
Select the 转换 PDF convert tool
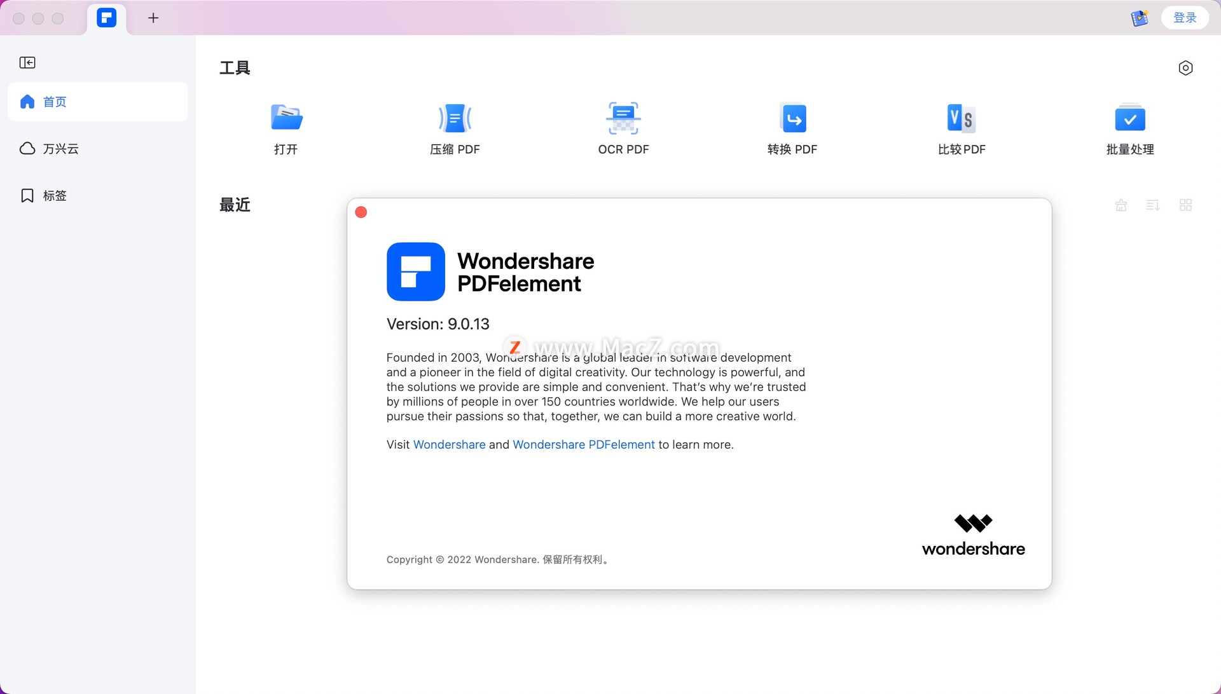point(792,128)
